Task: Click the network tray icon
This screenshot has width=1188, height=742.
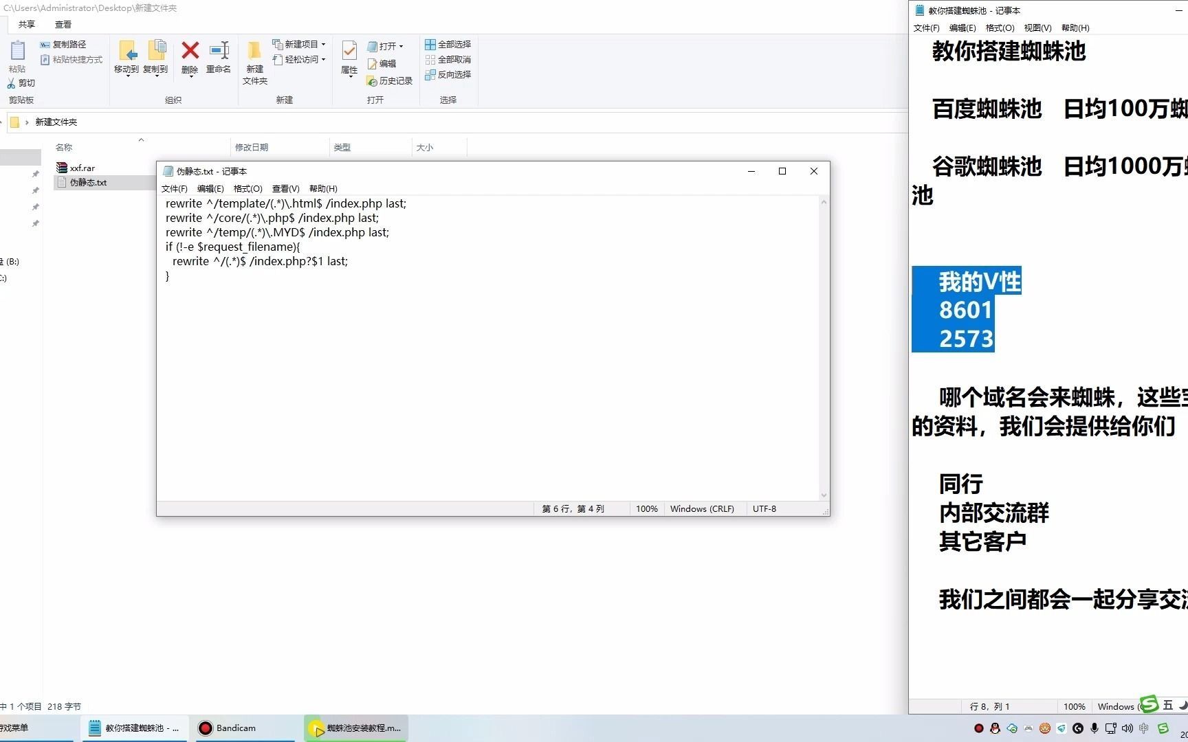Action: tap(1110, 728)
